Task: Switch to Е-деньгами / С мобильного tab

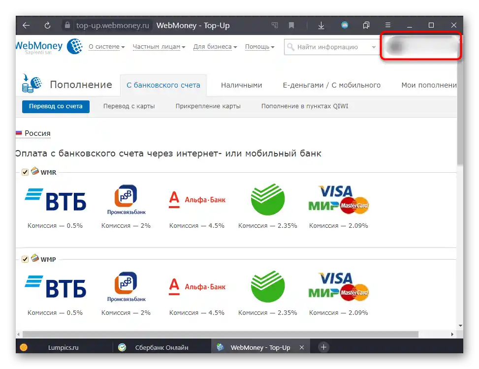Action: [x=331, y=85]
